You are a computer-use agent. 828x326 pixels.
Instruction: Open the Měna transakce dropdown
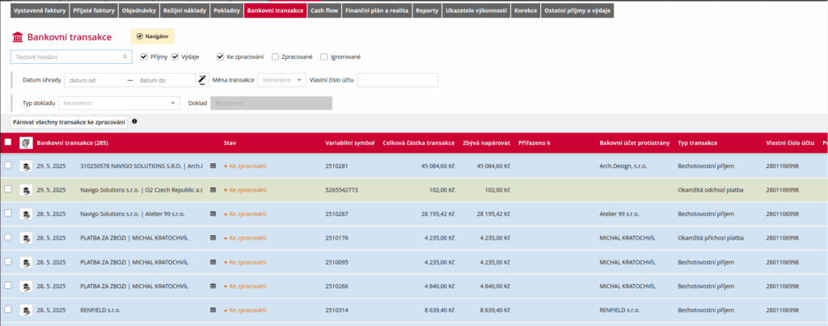point(281,80)
